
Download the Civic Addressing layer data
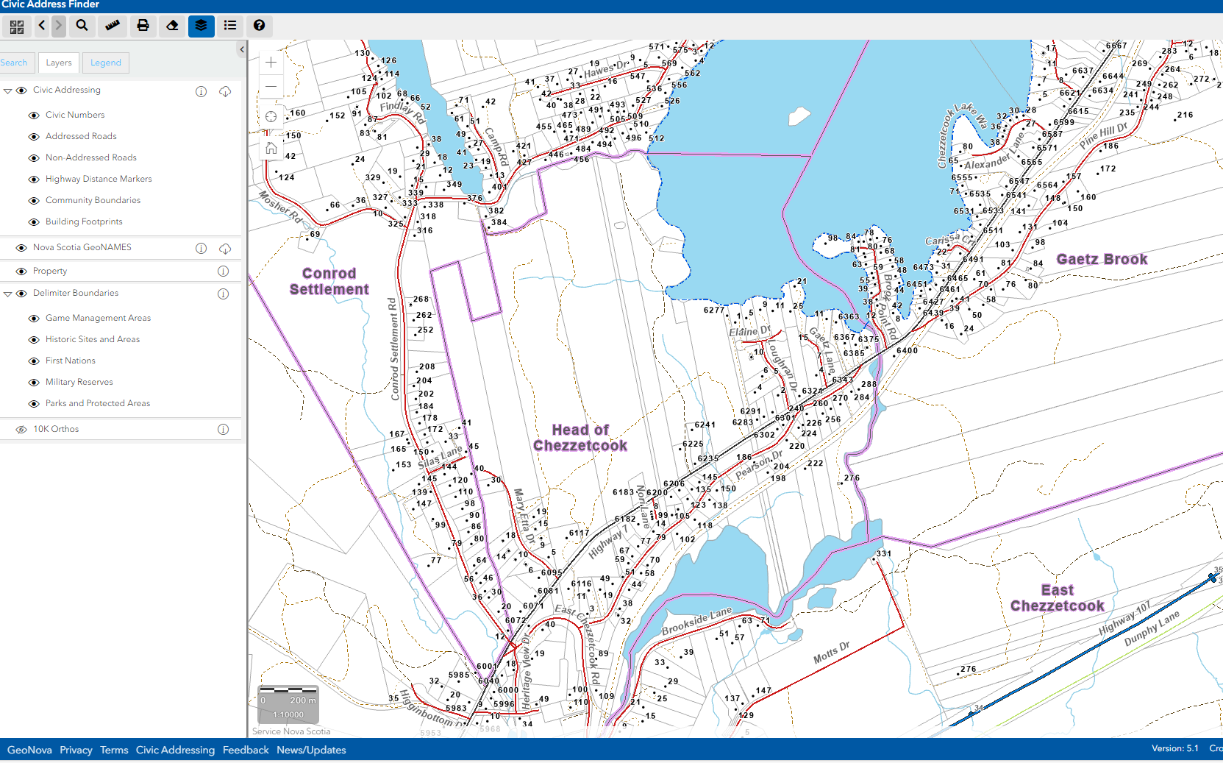[225, 91]
